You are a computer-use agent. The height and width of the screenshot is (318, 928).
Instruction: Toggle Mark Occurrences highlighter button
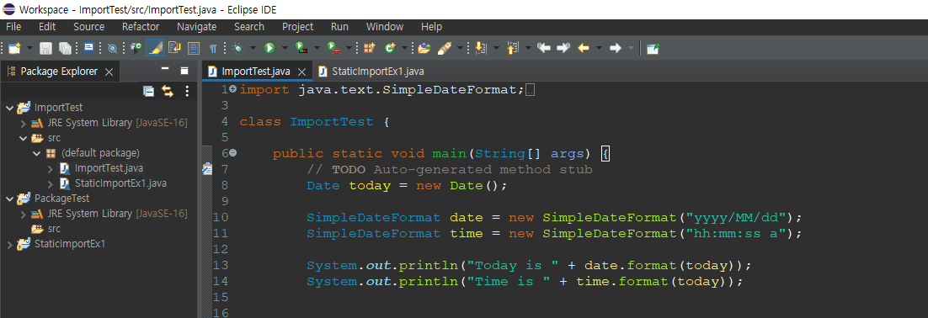(155, 49)
